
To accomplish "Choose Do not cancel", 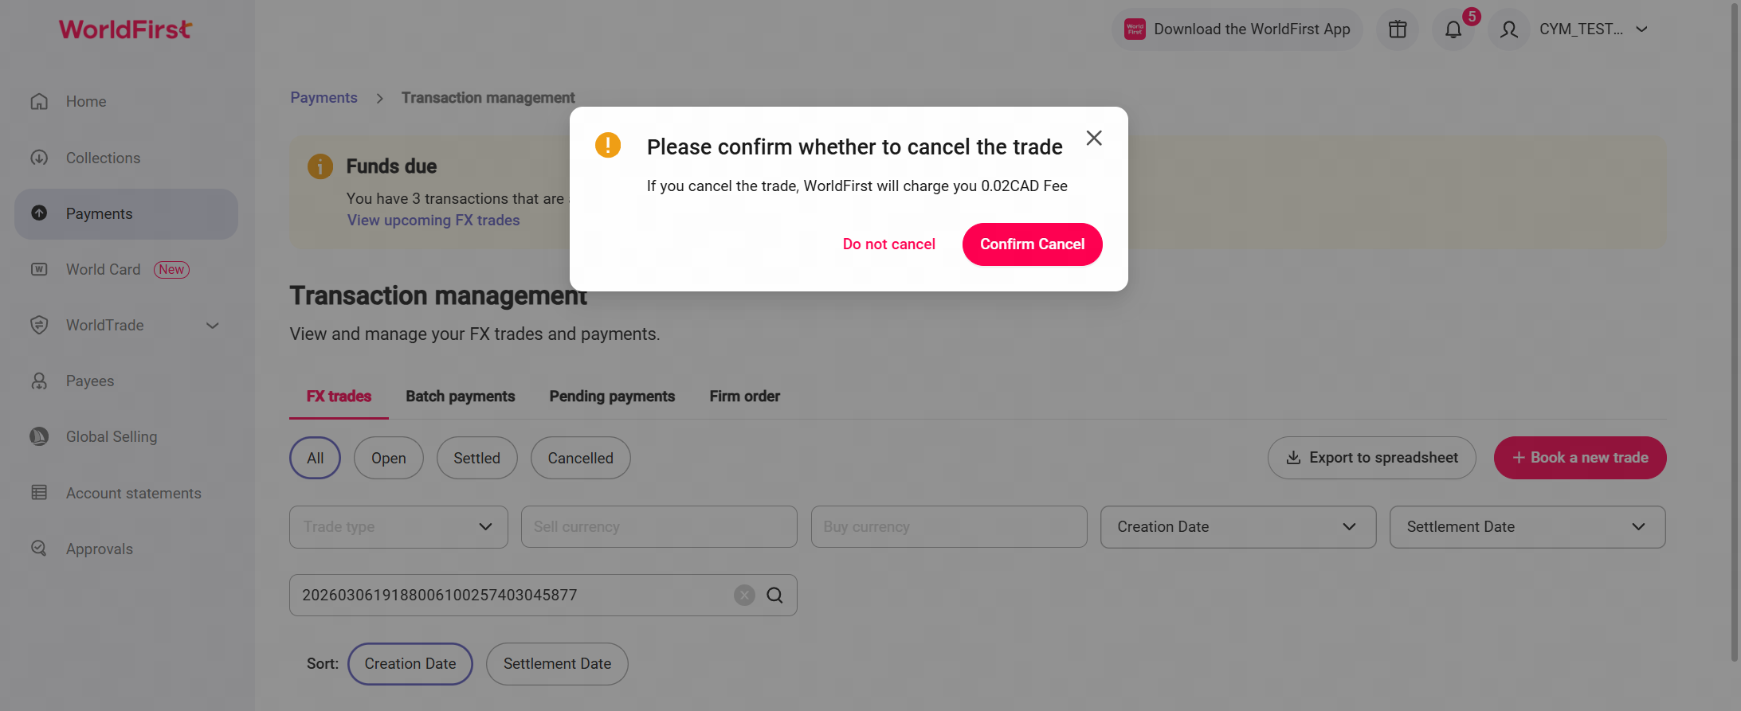I will (x=888, y=244).
